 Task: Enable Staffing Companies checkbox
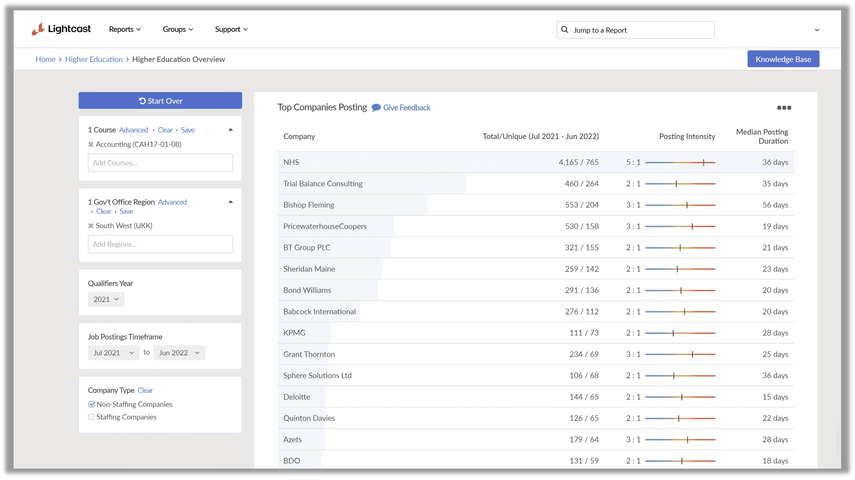92,417
